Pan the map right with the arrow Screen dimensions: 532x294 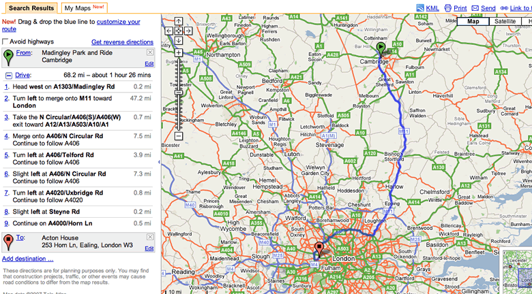(188, 31)
